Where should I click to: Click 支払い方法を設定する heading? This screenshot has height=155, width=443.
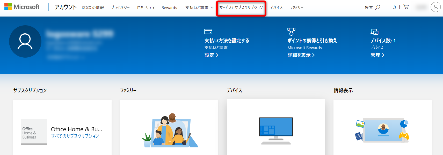click(x=227, y=41)
